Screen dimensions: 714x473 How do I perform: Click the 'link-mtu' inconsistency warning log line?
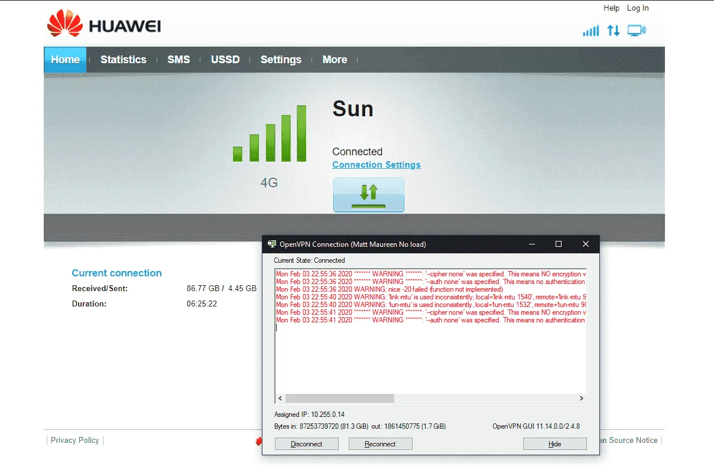(431, 297)
